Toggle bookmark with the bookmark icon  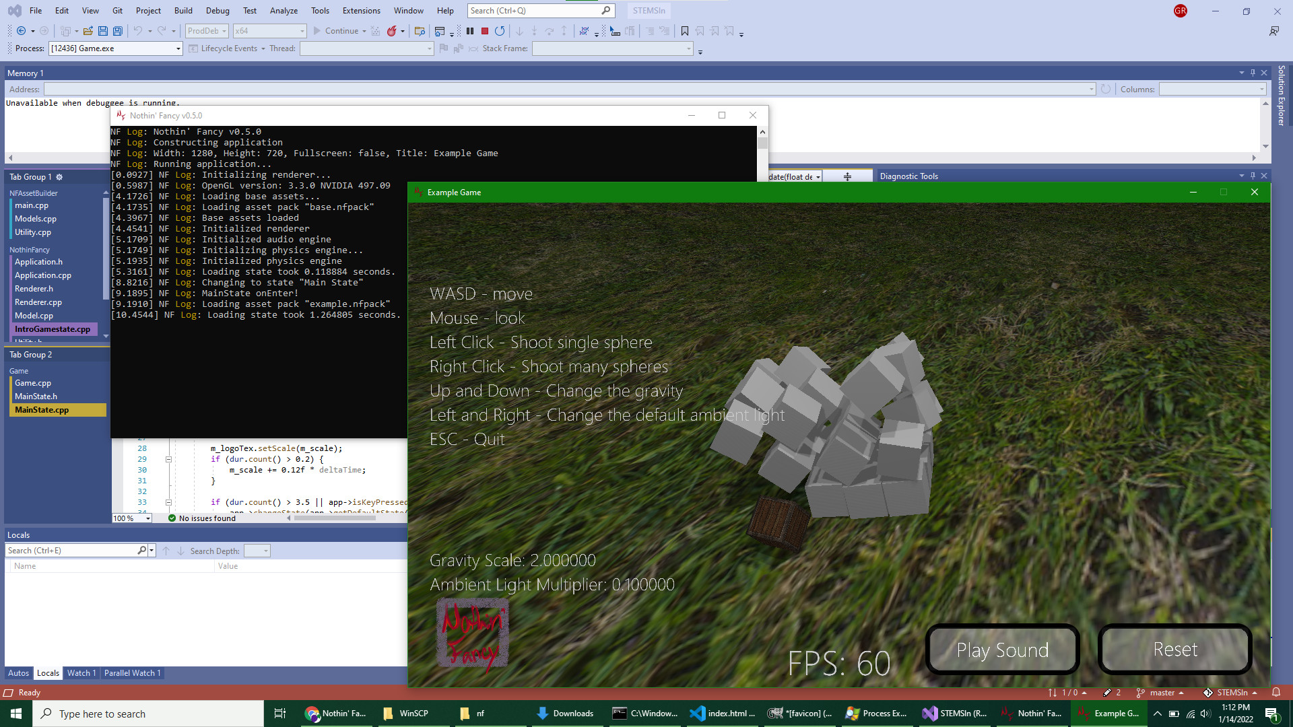[685, 31]
